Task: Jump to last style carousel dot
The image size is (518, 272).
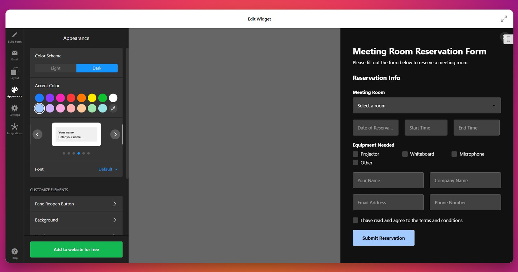Action: coord(89,153)
